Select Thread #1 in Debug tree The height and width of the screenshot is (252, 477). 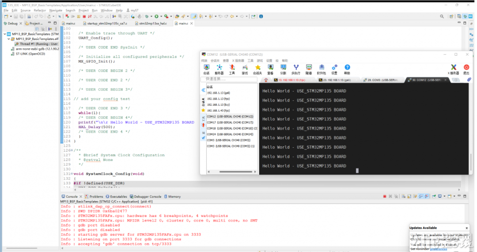tap(36, 44)
